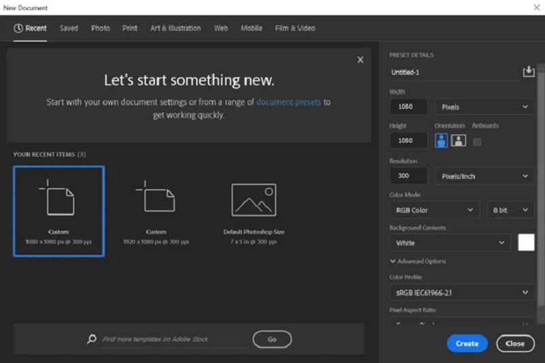The image size is (545, 363).
Task: Select portrait orientation icon
Action: 441,141
